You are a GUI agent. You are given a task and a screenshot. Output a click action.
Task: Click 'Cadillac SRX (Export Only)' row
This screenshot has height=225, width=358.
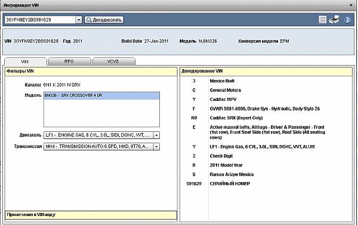(x=236, y=118)
